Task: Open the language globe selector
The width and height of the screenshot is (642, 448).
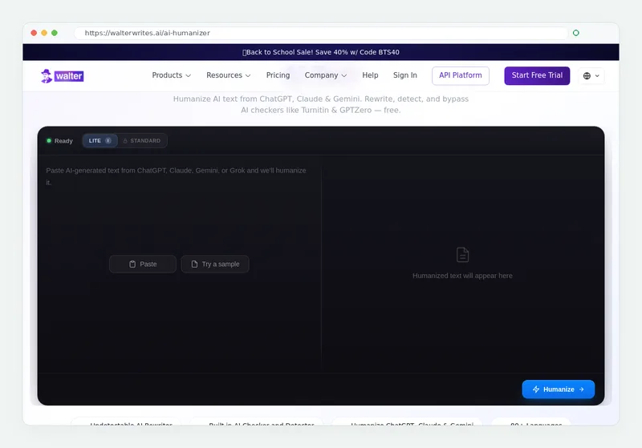Action: pyautogui.click(x=591, y=75)
